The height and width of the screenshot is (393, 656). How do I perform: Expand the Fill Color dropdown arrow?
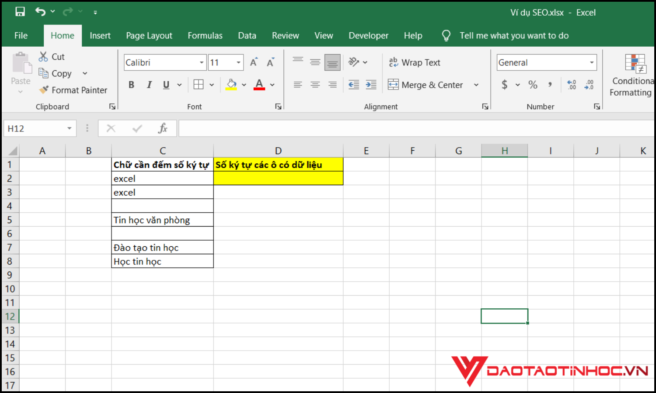point(244,84)
